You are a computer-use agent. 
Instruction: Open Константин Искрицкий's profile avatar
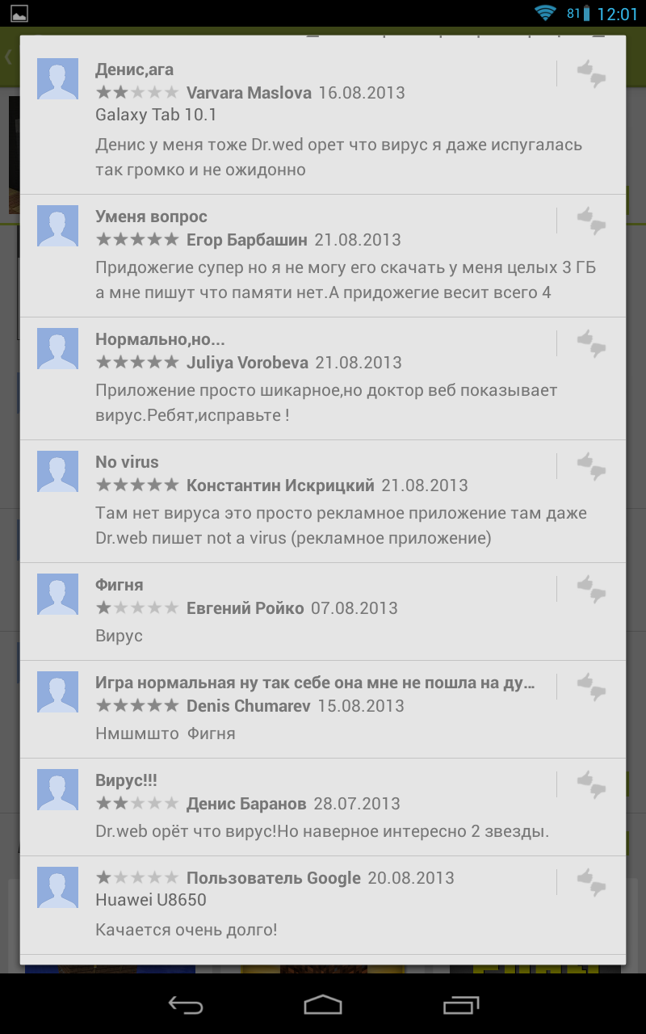point(58,471)
